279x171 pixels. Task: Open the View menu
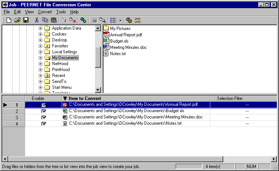tap(29, 12)
